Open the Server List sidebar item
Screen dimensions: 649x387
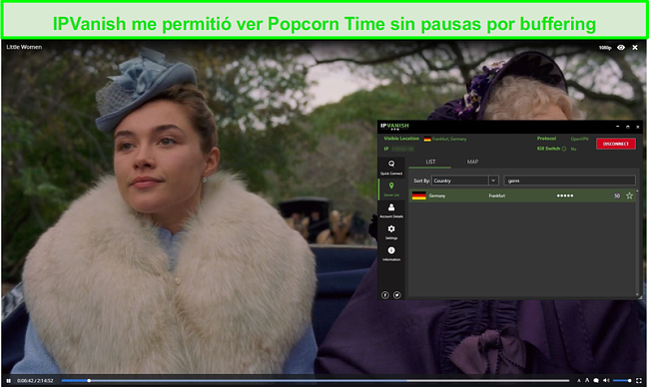391,189
